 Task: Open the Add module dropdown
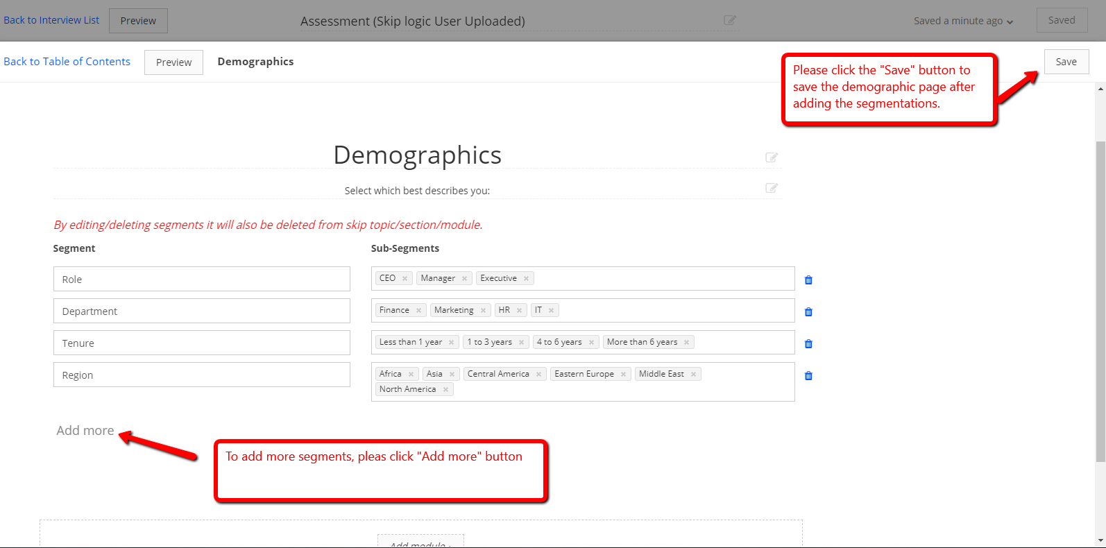click(420, 542)
